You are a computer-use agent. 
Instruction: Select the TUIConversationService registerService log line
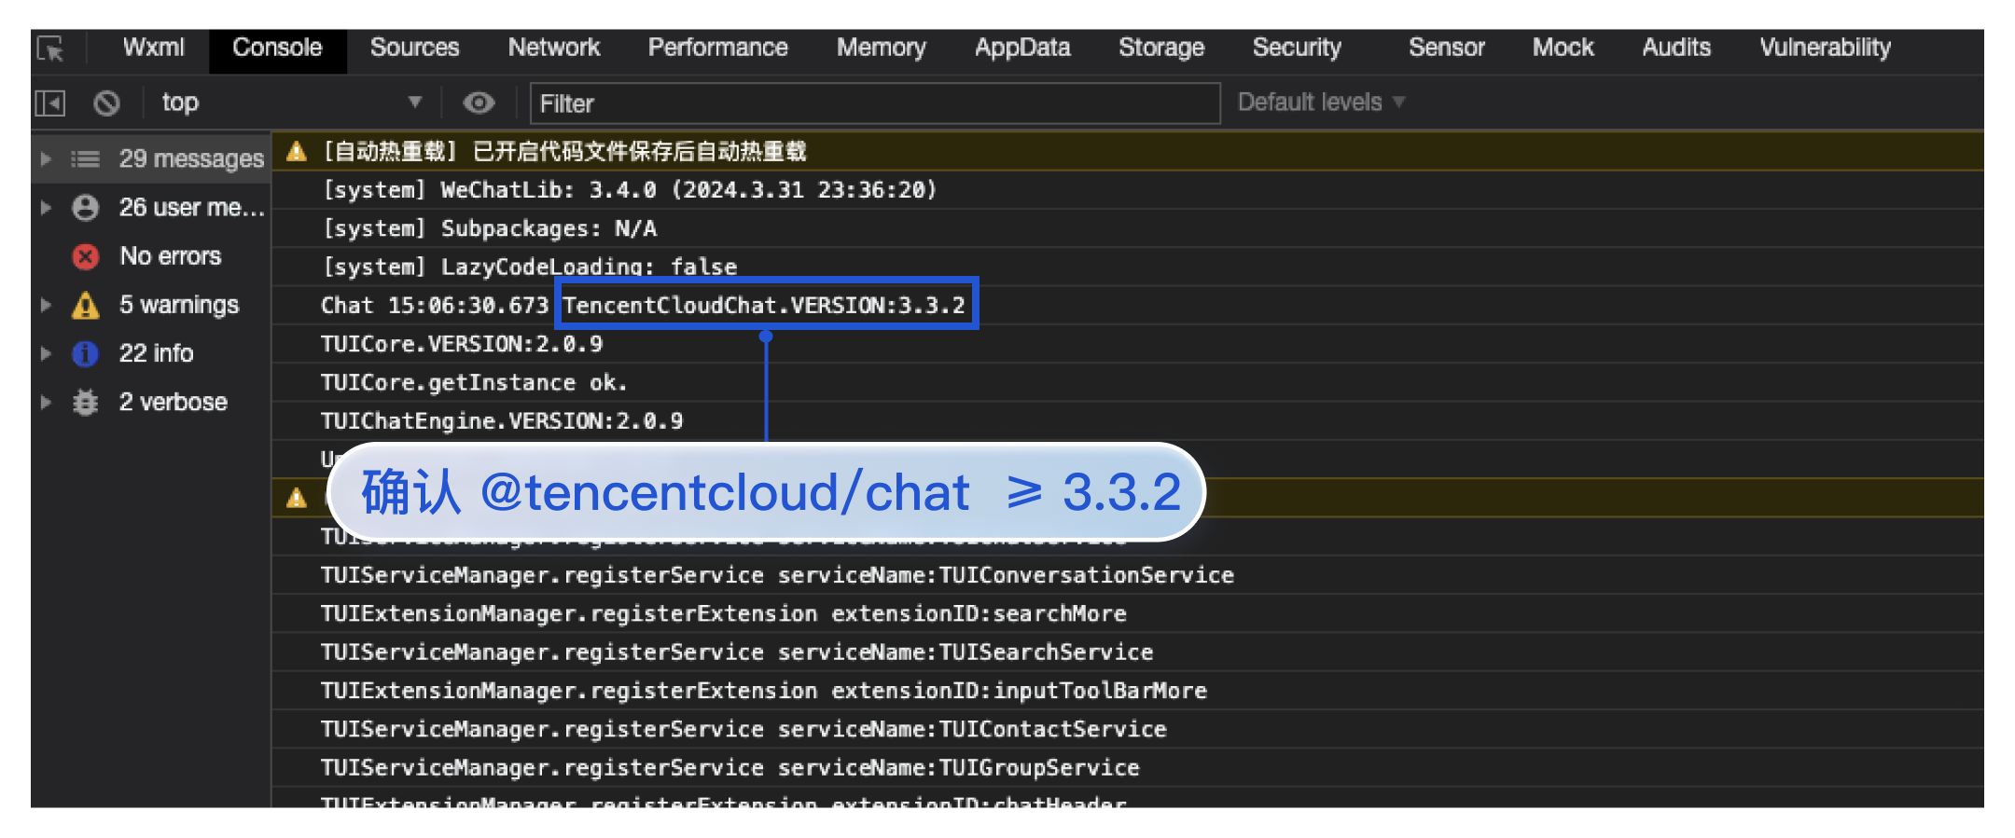(x=1128, y=575)
